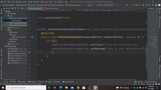
Task: Open File Explorer from the taskbar
Action: (66, 88)
